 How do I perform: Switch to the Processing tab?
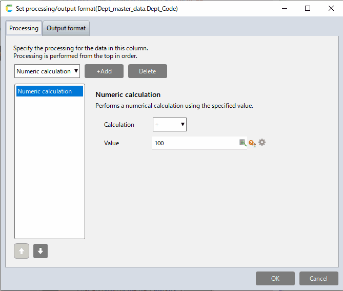(x=24, y=28)
